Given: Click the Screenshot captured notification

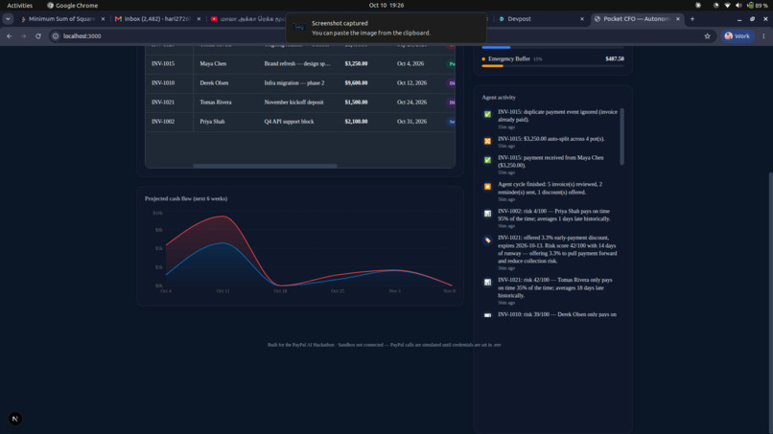Looking at the screenshot, I should 386,28.
